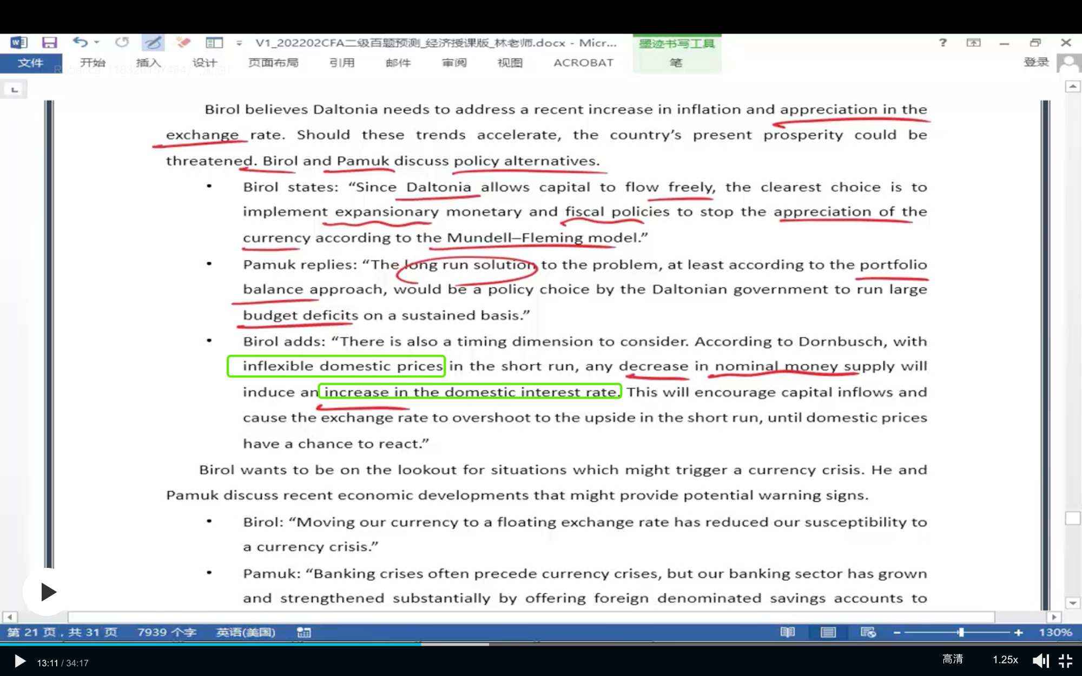Toggle the ruler tab selector box
This screenshot has height=676, width=1082.
click(x=15, y=89)
